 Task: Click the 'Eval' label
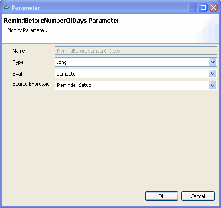click(x=18, y=74)
